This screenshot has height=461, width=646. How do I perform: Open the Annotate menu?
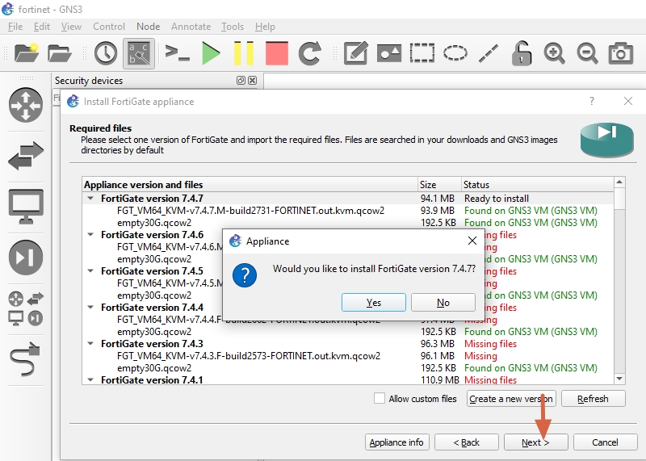pos(191,27)
